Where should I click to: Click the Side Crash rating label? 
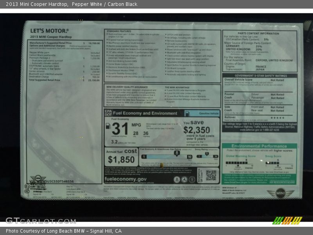pyautogui.click(x=228, y=108)
